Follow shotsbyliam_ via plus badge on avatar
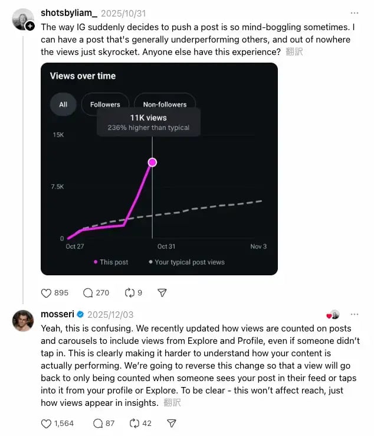 (x=31, y=27)
